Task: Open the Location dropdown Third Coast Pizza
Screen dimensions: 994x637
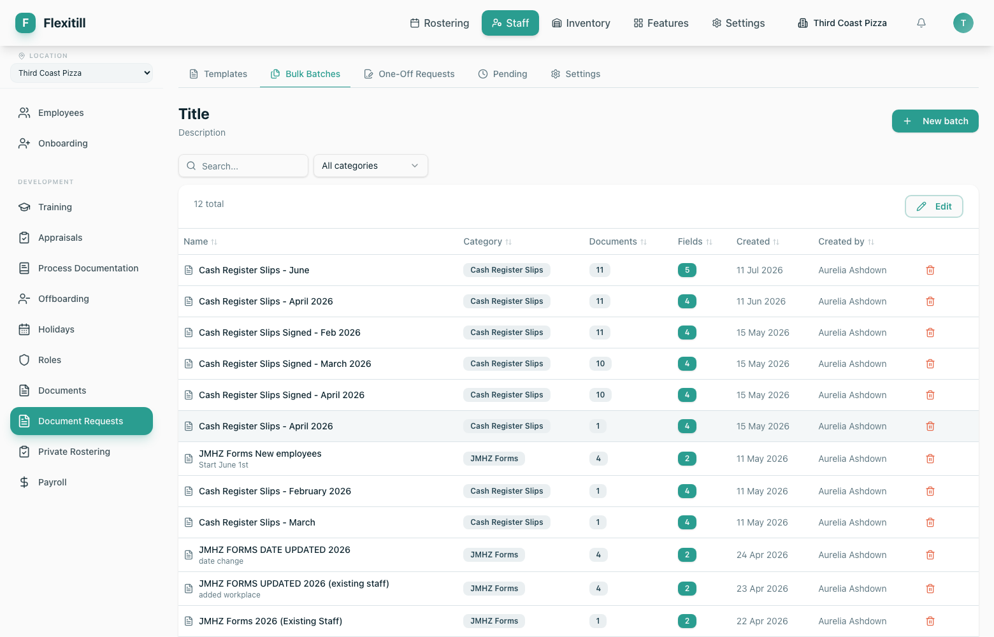Action: (82, 73)
